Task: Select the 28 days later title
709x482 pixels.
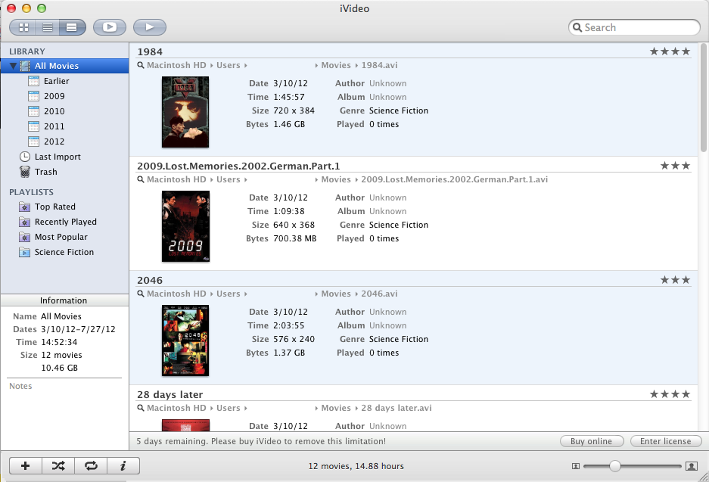Action: click(170, 395)
